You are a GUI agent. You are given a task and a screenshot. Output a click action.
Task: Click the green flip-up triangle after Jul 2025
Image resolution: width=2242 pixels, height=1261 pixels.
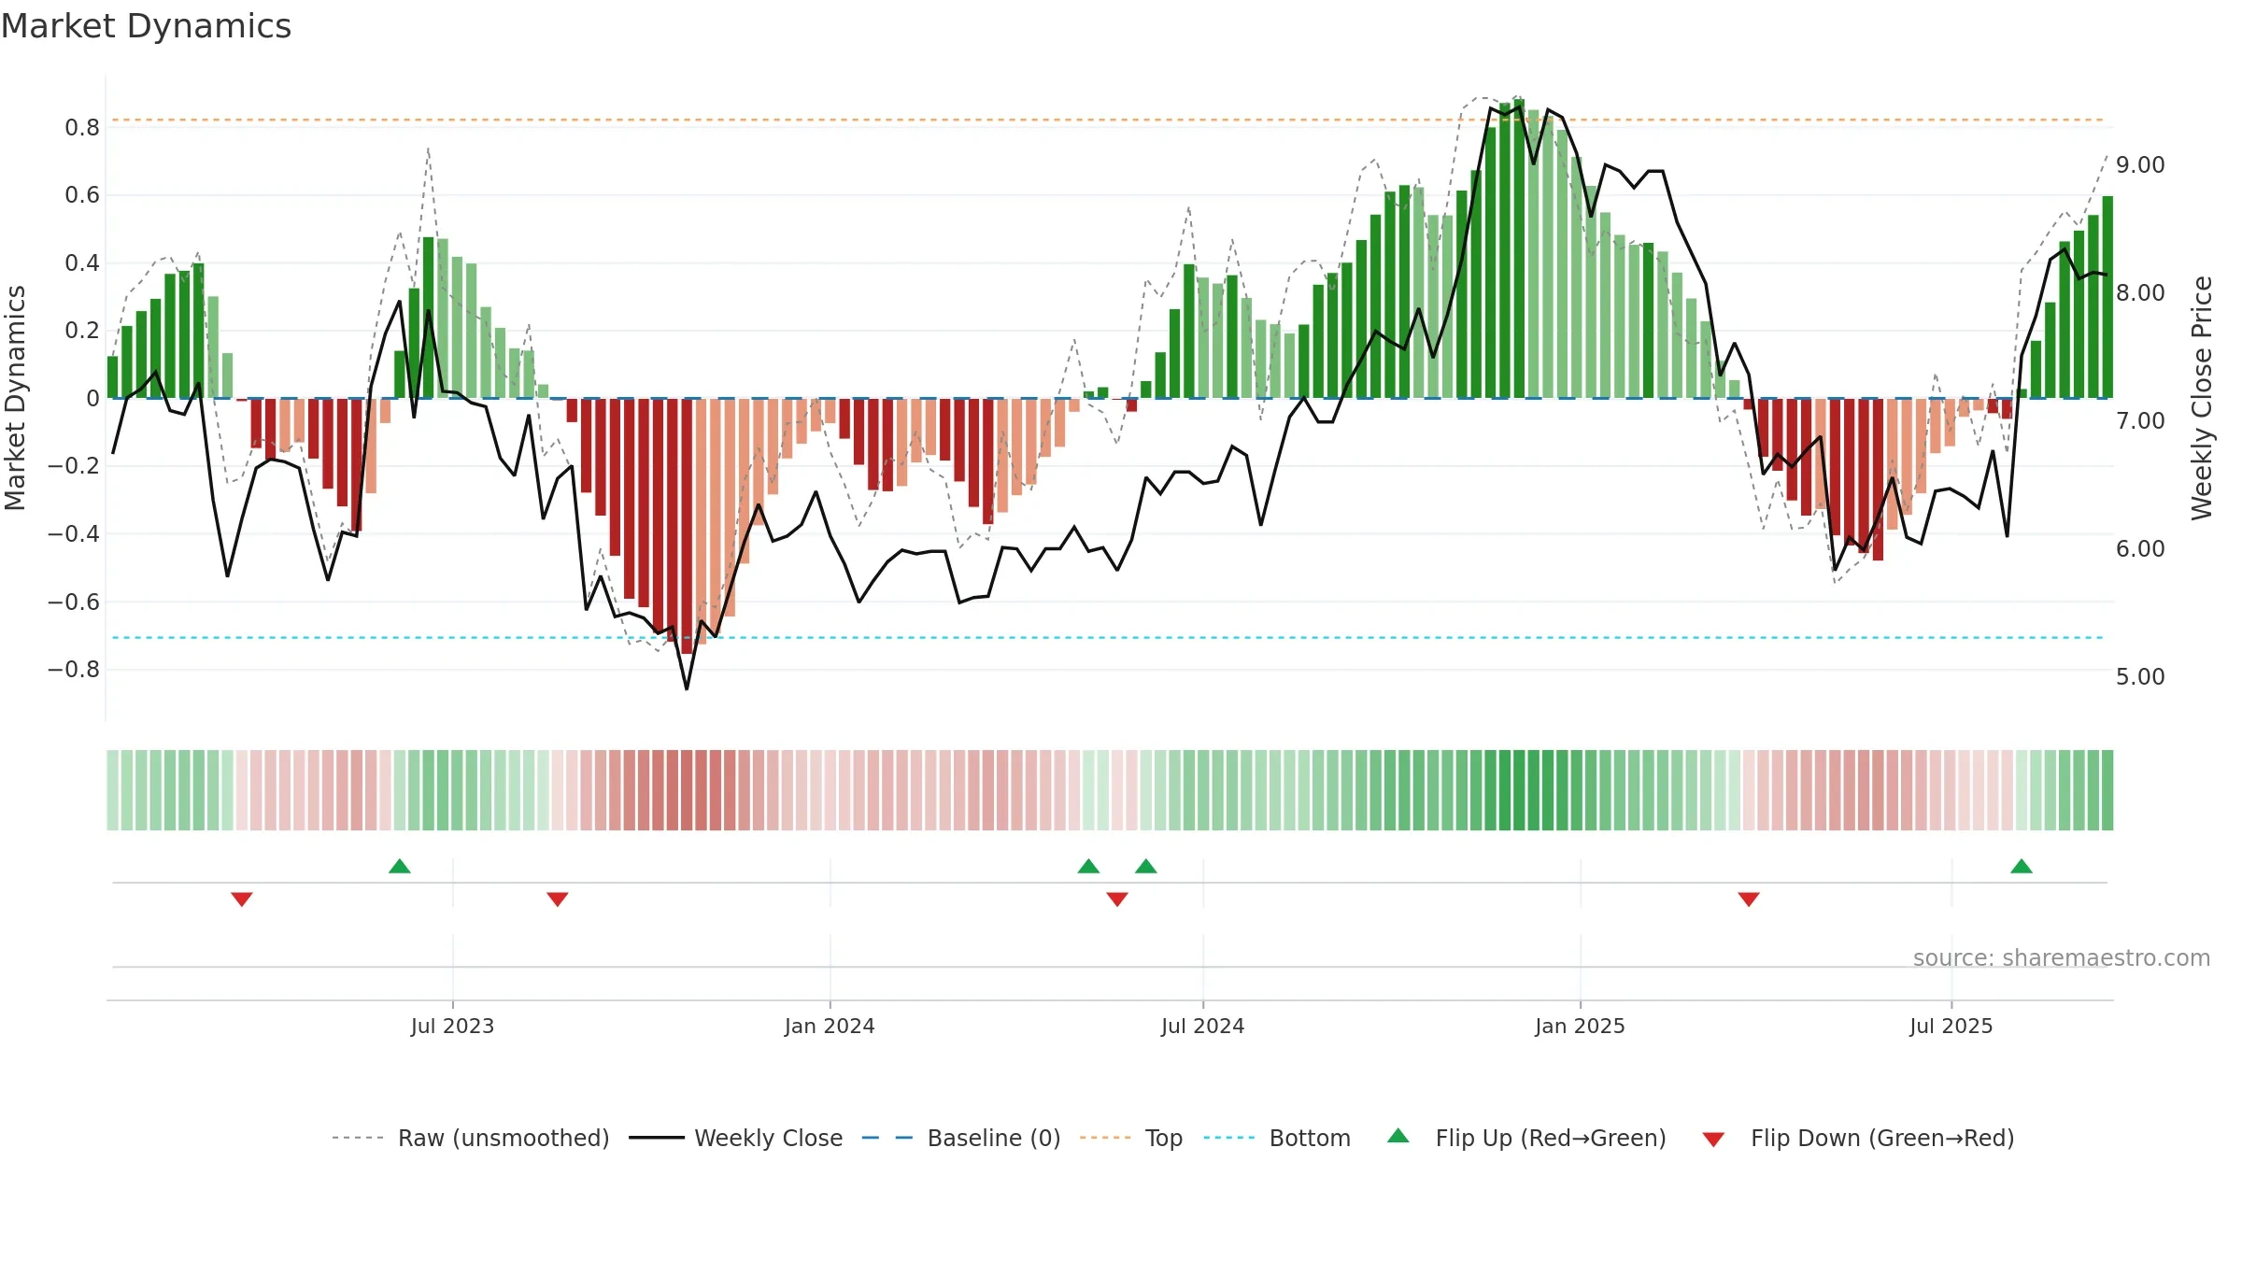[x=2022, y=867]
